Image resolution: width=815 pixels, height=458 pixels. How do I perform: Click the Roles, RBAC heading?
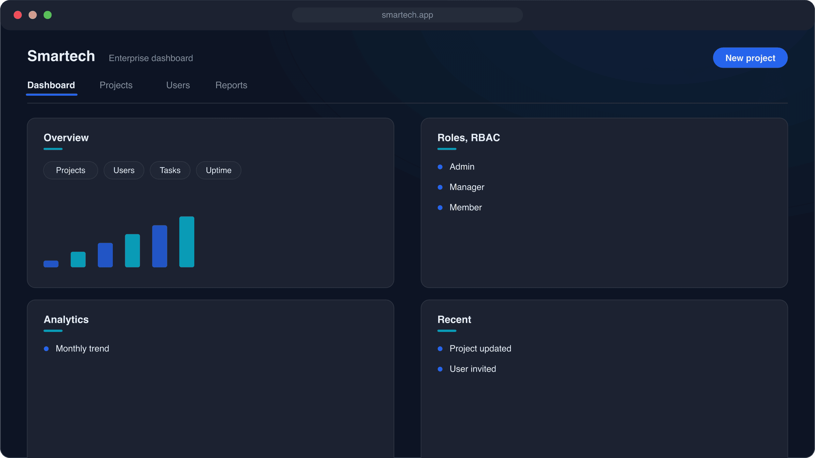(x=468, y=137)
